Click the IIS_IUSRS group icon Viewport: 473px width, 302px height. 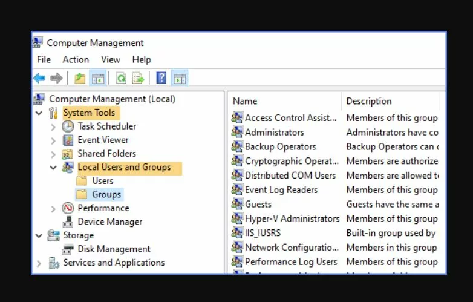click(237, 232)
